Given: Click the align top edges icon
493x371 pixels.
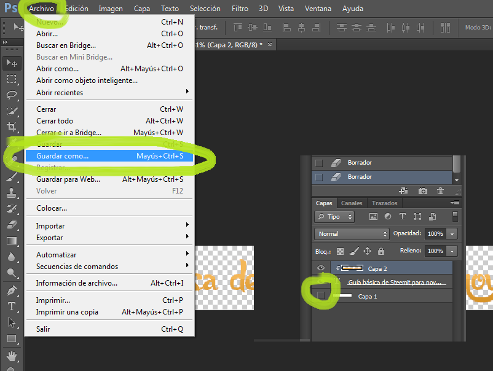Looking at the screenshot, I should point(238,28).
